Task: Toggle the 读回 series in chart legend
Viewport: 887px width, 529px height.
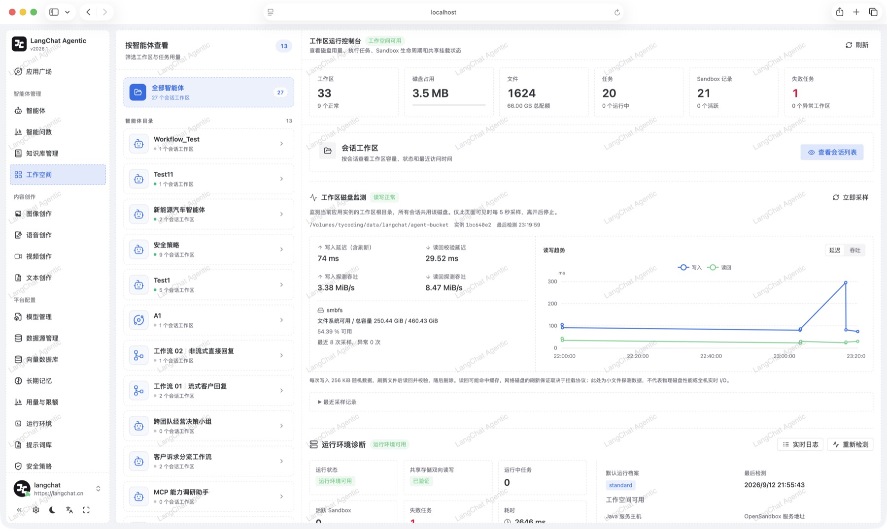Action: click(x=719, y=267)
